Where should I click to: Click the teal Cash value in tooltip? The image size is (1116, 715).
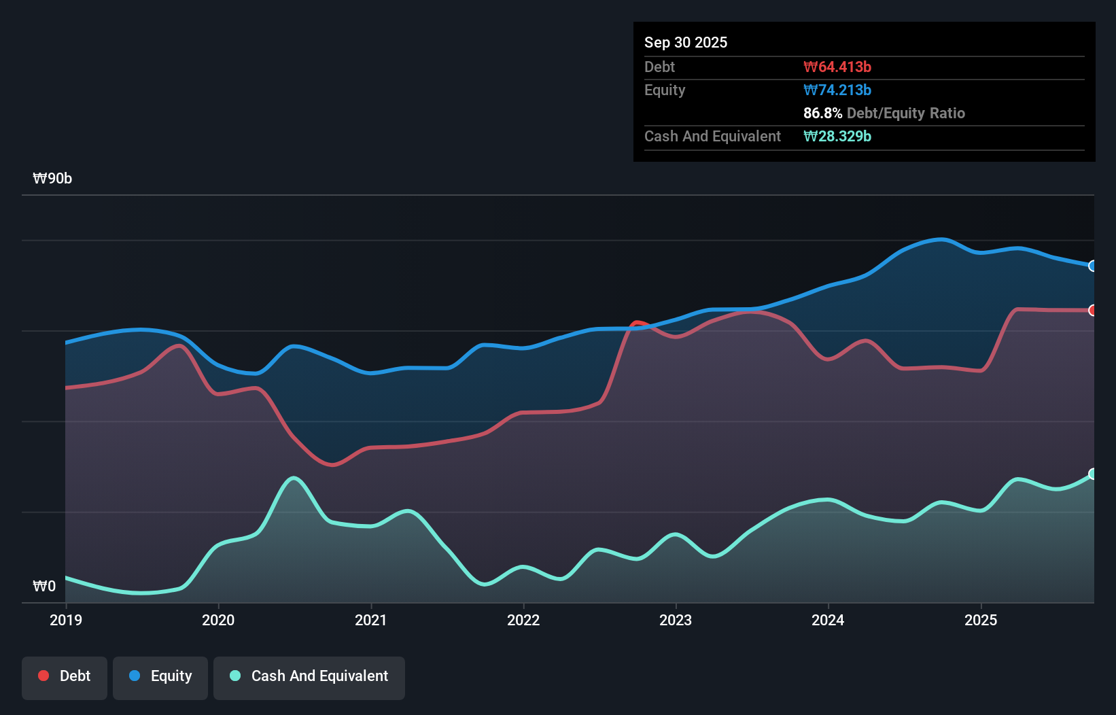point(837,136)
